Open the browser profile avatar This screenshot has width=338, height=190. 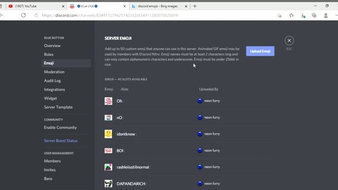[326, 15]
